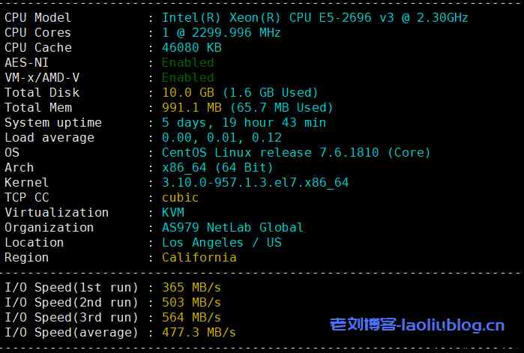Select the 'Intel(R) Xeon(R) CPU E5-2696 v3' value

pyautogui.click(x=277, y=17)
